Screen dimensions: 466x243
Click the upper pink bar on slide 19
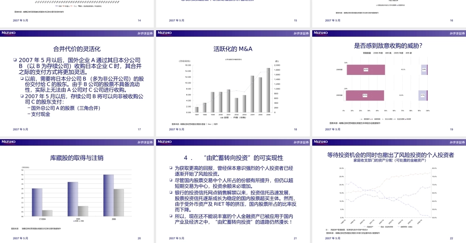[x=365, y=70]
